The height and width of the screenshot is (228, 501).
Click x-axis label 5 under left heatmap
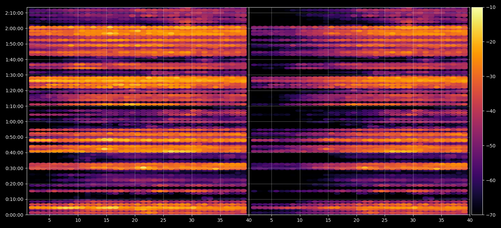coord(49,220)
